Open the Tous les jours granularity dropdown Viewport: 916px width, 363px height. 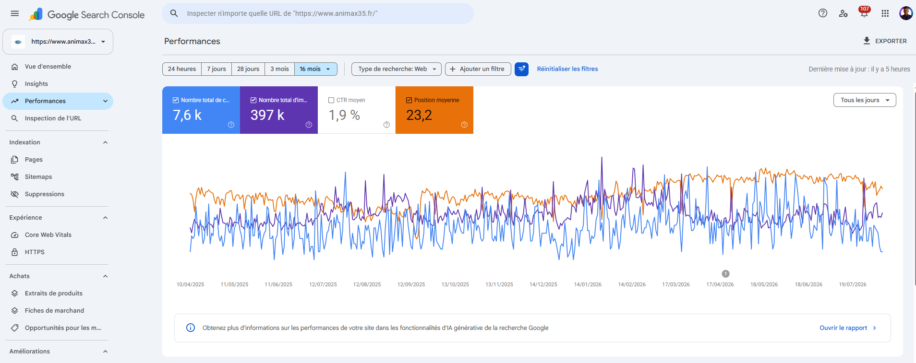[x=865, y=100]
